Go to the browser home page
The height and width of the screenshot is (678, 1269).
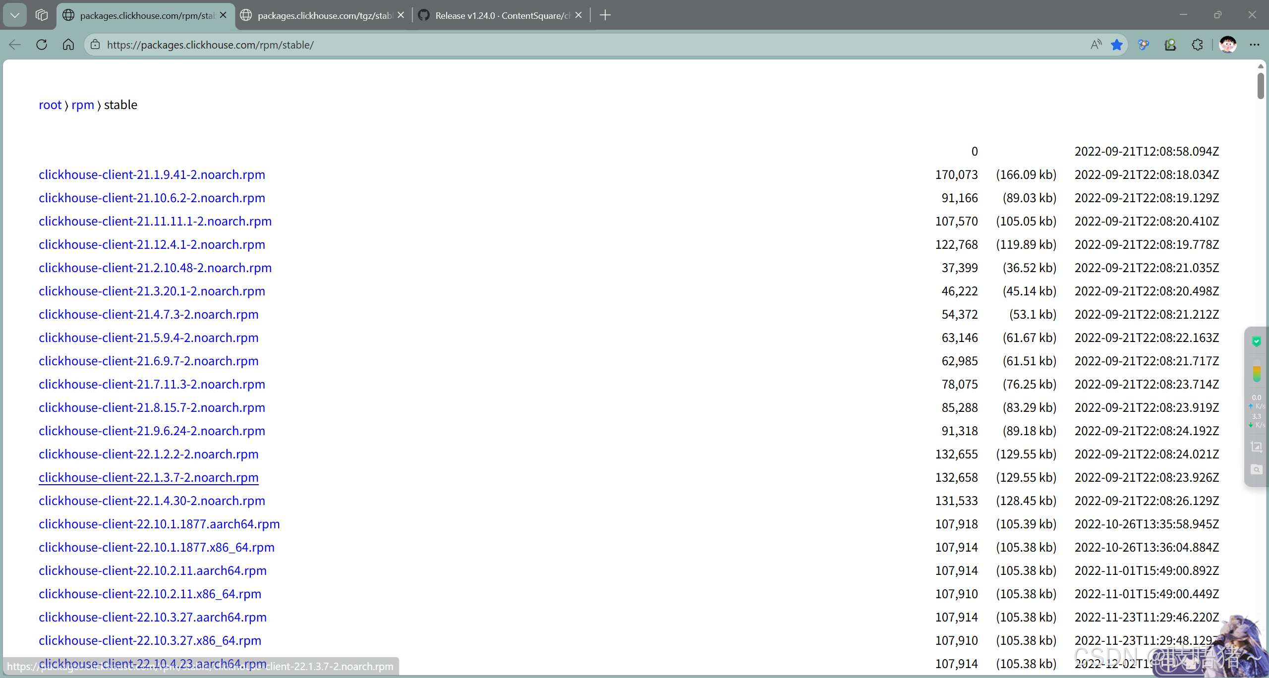68,45
